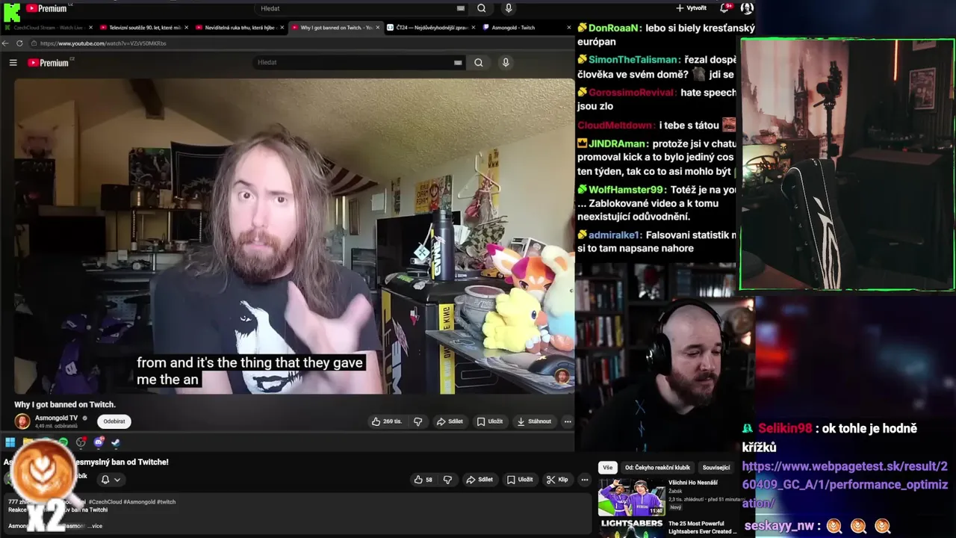Image resolution: width=956 pixels, height=538 pixels.
Task: Share Asmongold video via Sdílet
Action: pos(450,421)
